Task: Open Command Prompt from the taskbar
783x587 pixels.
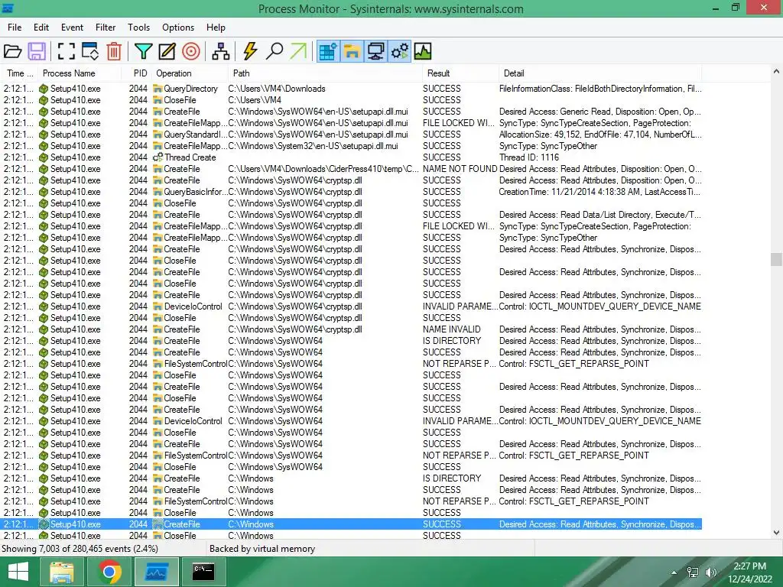Action: 203,572
